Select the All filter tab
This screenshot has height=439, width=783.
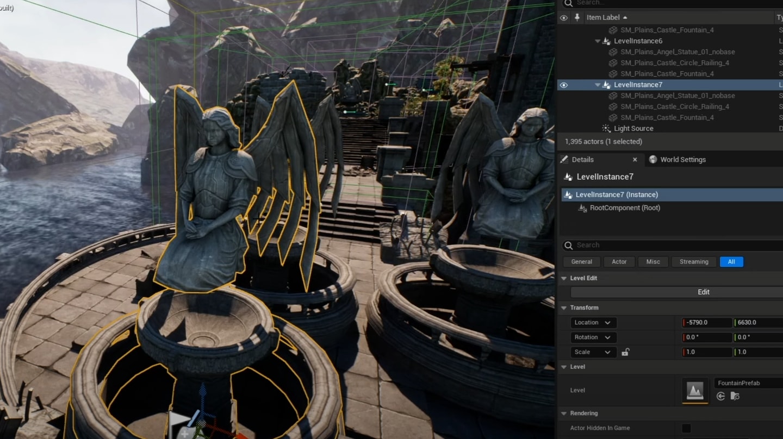point(731,262)
